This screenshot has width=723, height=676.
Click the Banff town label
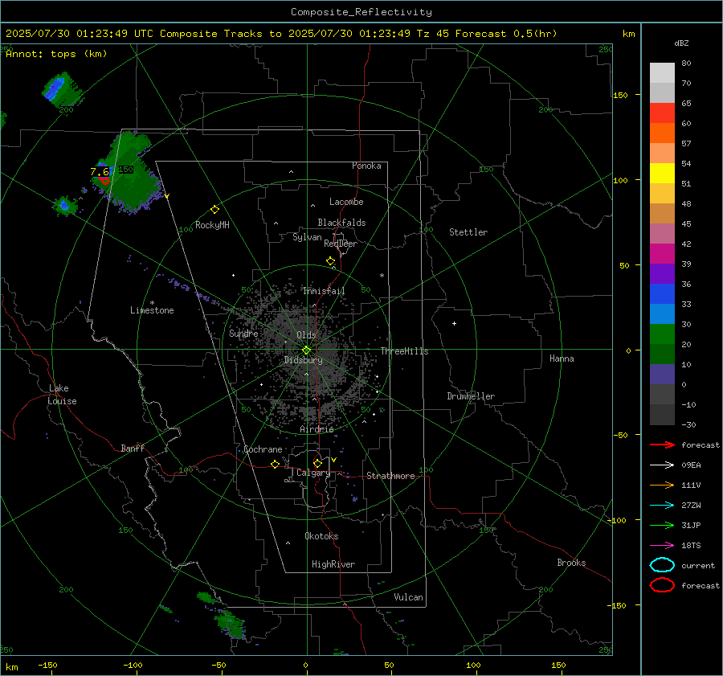(133, 449)
